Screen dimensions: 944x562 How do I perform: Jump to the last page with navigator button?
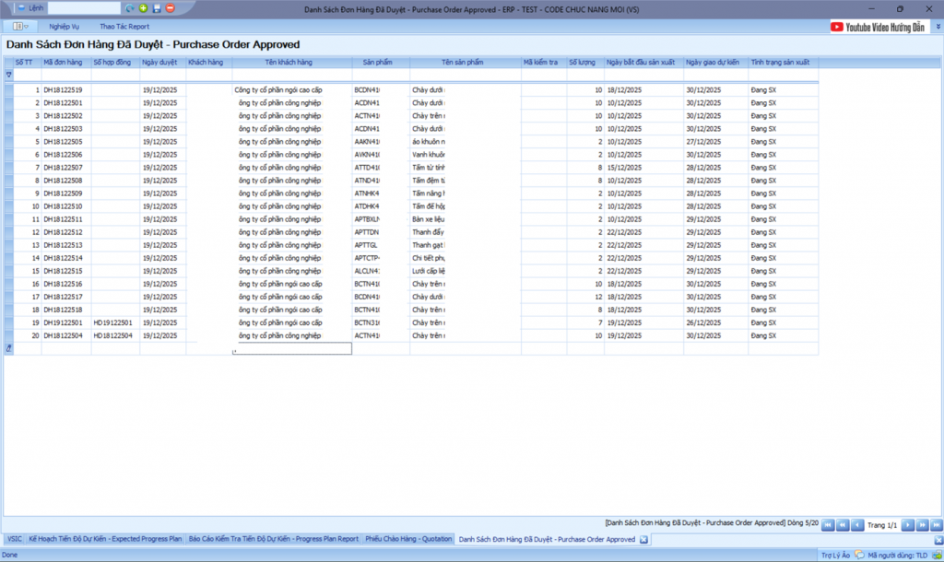[935, 525]
